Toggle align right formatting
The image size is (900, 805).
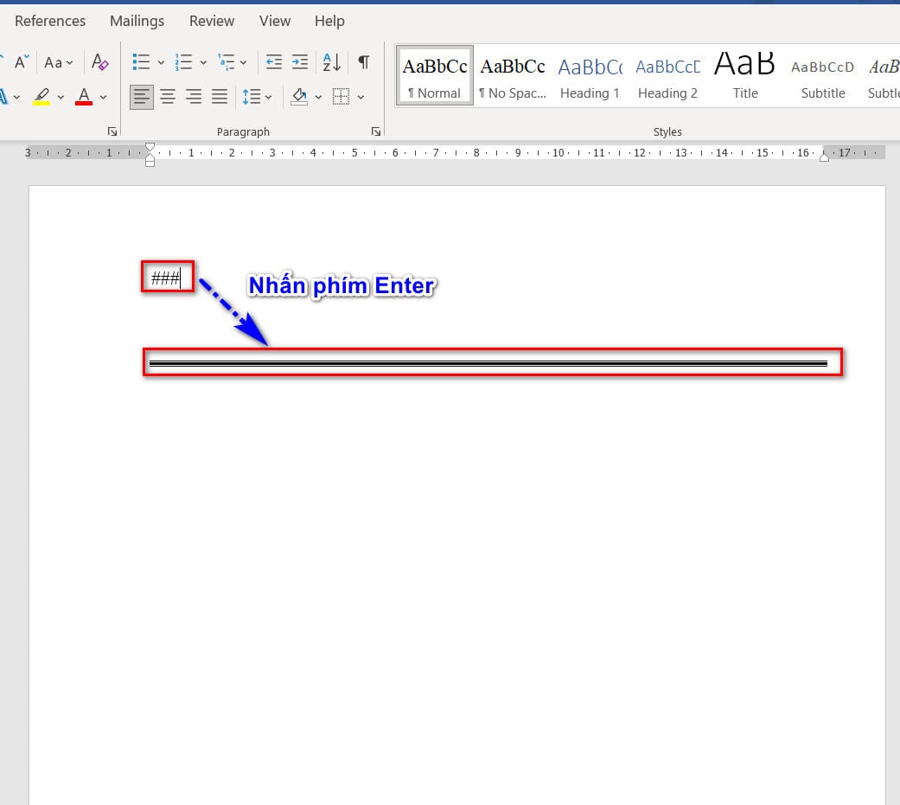(194, 97)
